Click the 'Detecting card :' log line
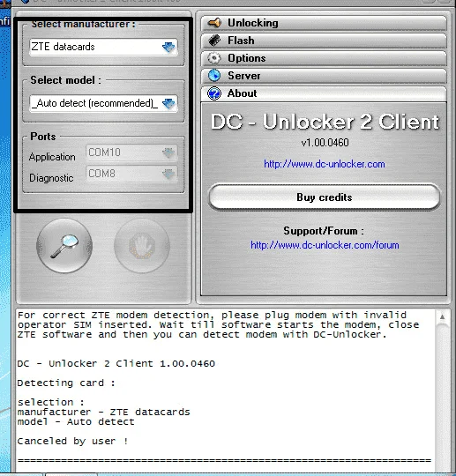This screenshot has height=476, width=456. (x=66, y=383)
